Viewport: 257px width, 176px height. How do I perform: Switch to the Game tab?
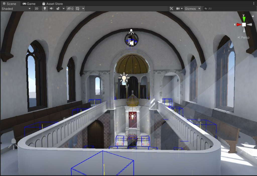click(x=29, y=4)
